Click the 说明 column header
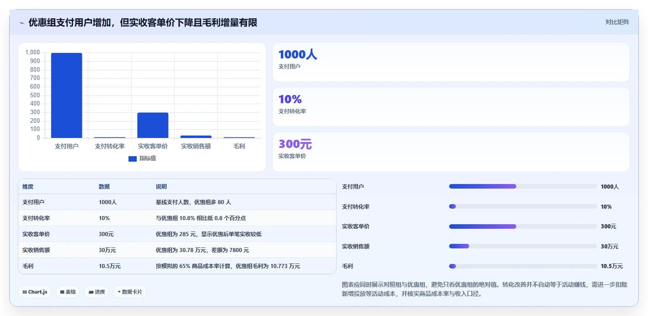Viewport: 648px width, 316px height. 161,187
